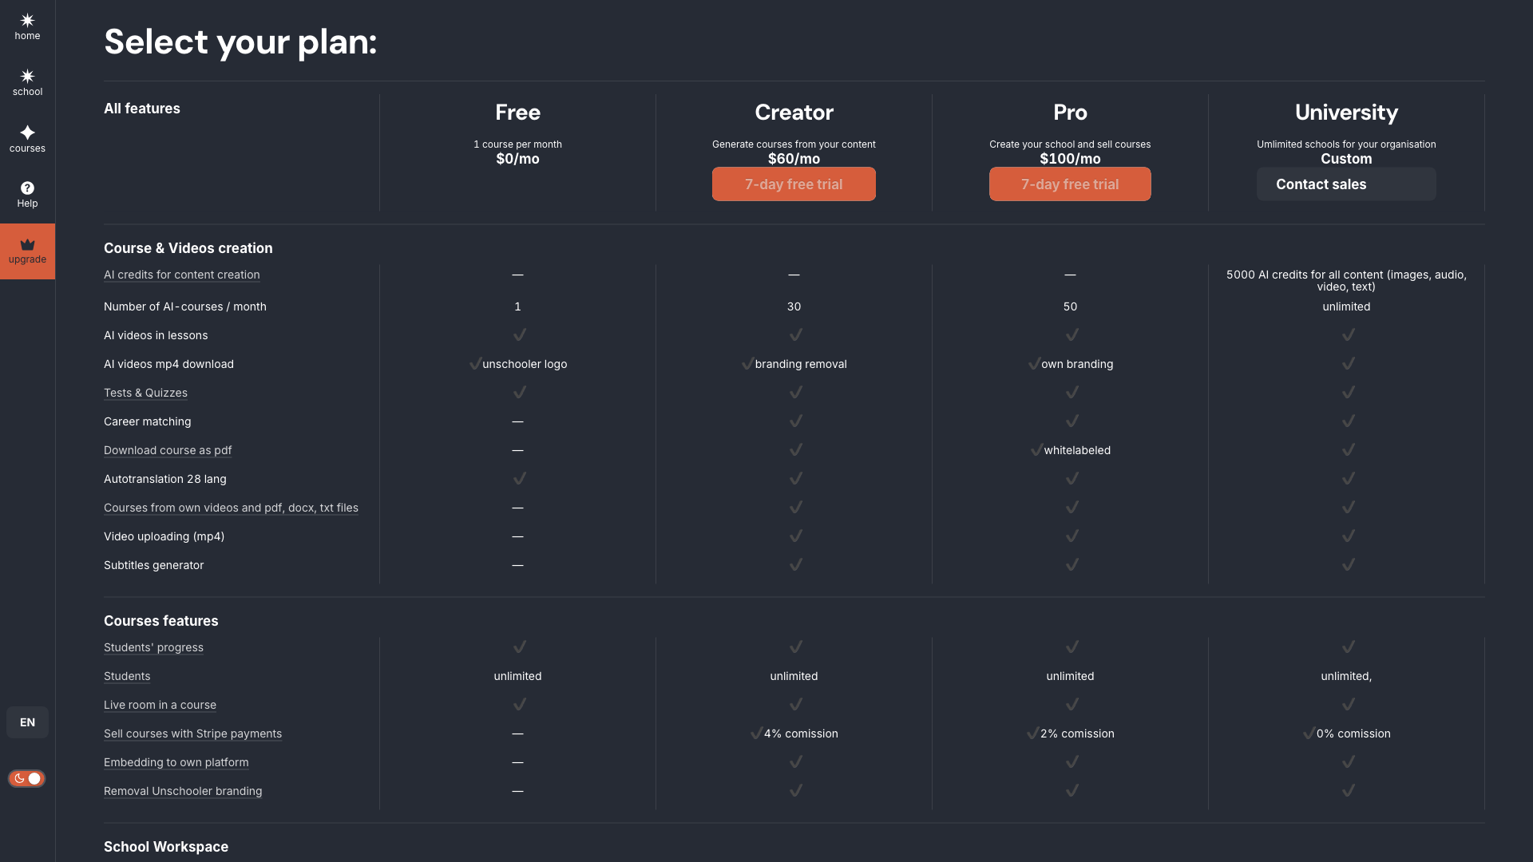Click checkmark next to Pro whitelabeled
The image size is (1533, 862).
[x=1036, y=450]
